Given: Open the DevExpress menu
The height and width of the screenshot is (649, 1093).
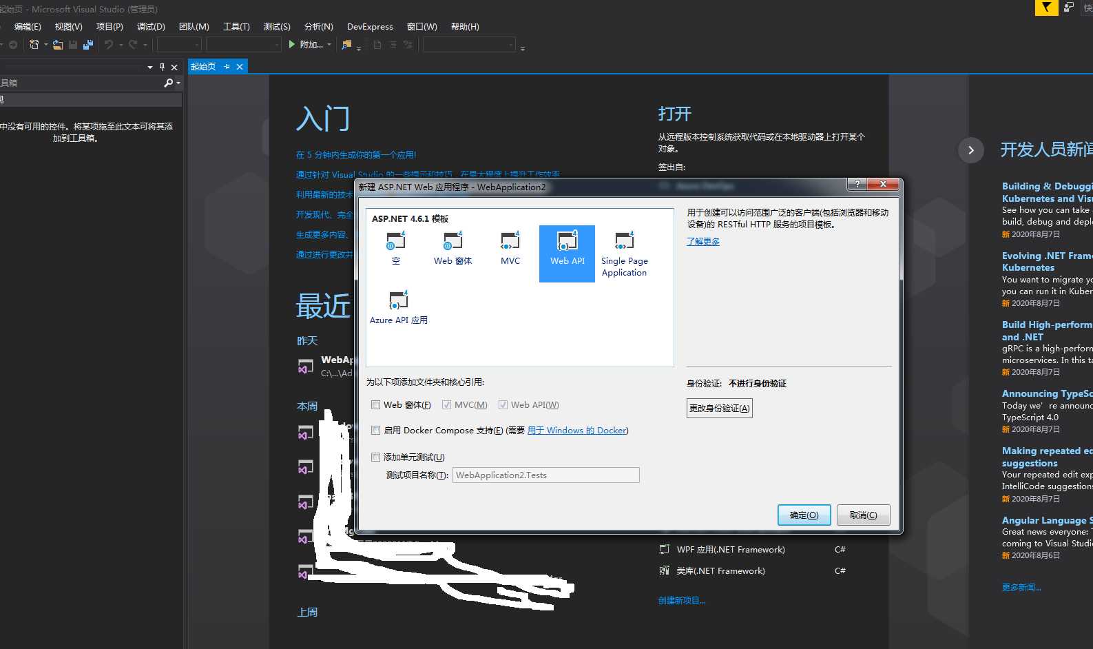Looking at the screenshot, I should point(370,27).
